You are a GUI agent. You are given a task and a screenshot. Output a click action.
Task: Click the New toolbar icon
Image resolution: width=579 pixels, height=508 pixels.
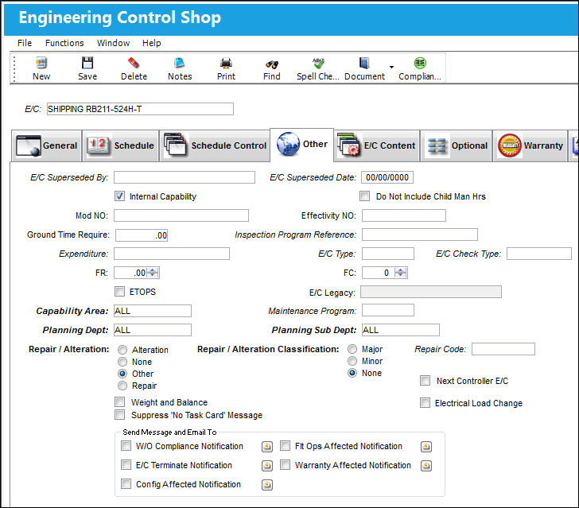[41, 63]
